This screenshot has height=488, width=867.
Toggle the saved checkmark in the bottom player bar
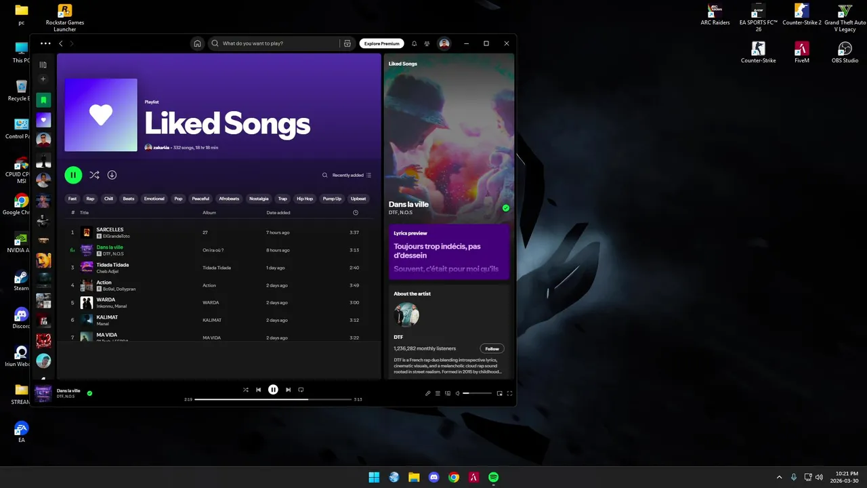89,393
